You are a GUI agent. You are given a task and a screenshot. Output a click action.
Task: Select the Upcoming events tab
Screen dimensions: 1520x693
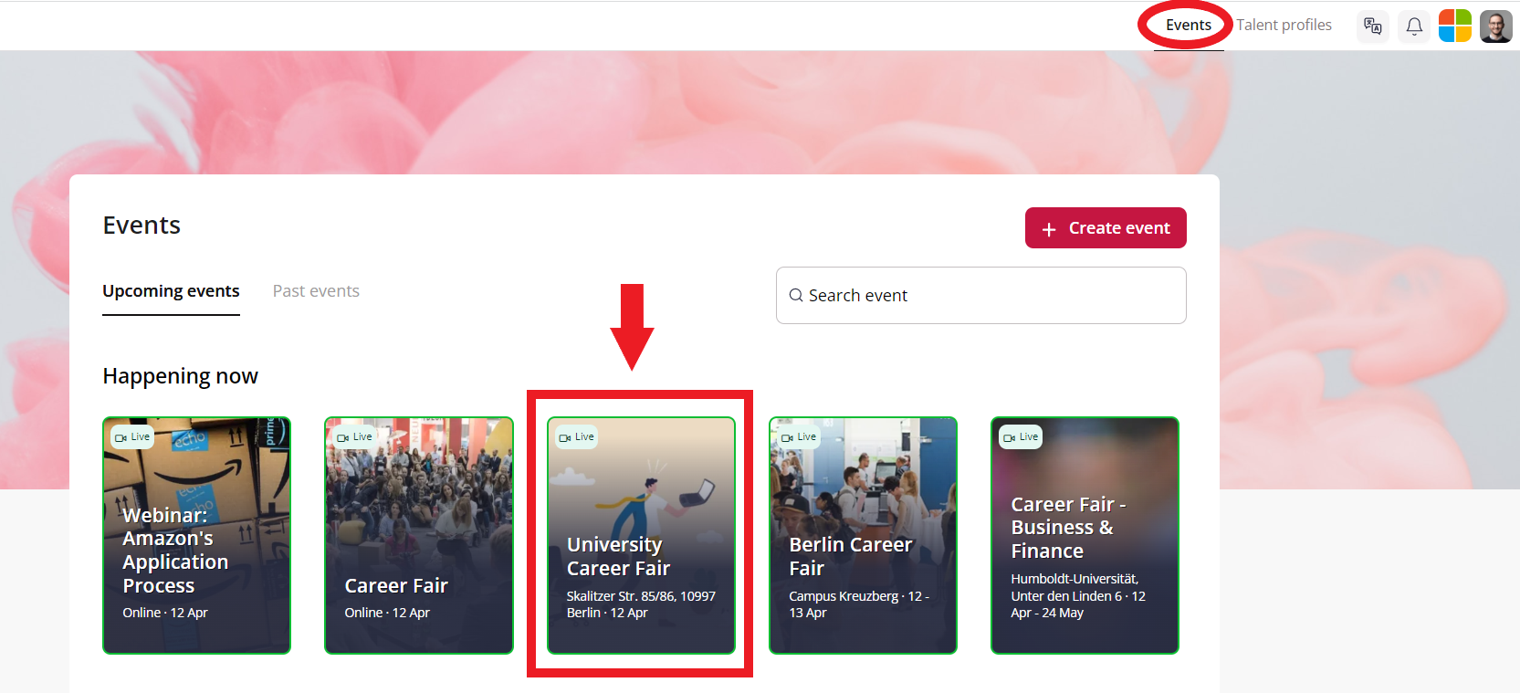tap(171, 291)
